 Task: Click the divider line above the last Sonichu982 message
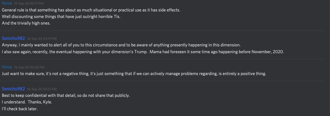(164, 81)
